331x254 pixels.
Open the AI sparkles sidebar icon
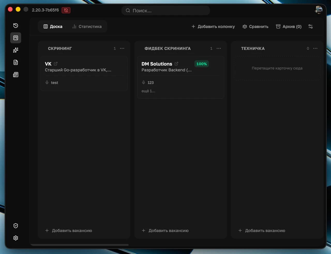[16, 50]
